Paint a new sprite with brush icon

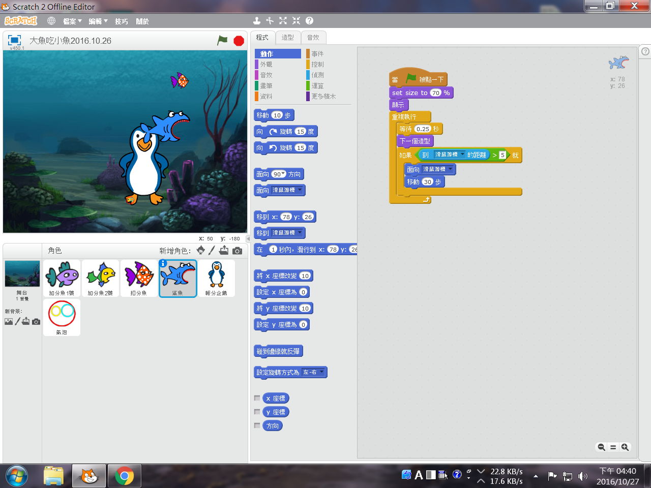pyautogui.click(x=212, y=250)
